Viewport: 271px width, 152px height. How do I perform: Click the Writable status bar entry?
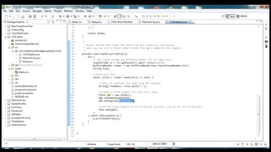[x=91, y=144]
